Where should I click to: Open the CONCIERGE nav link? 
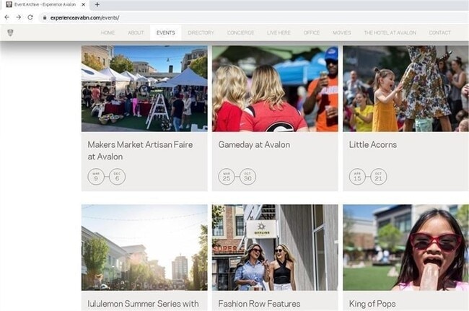pos(240,32)
